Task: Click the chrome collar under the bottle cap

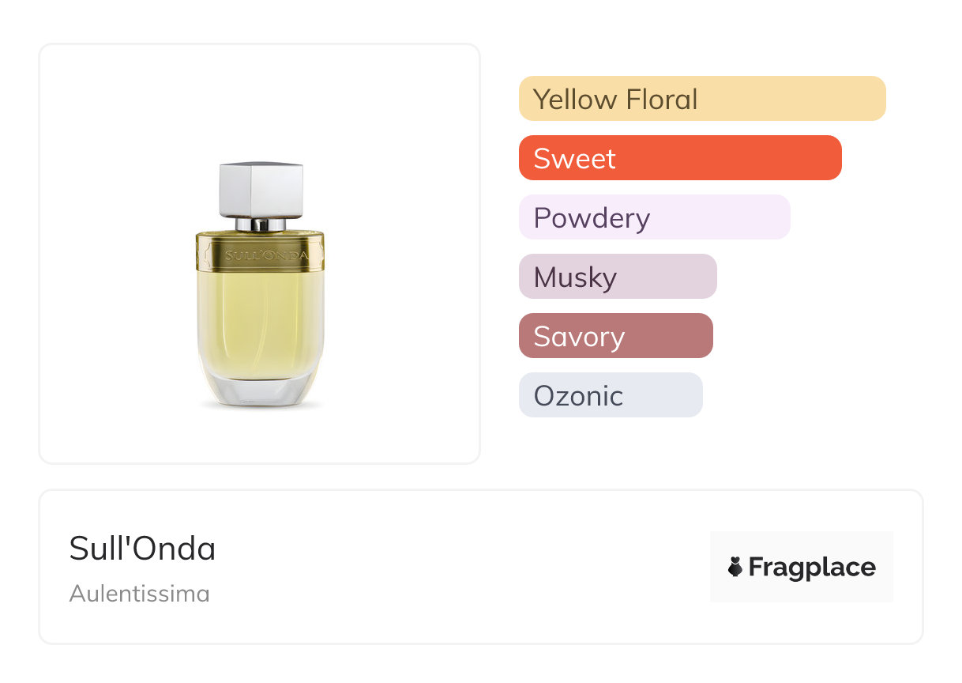Action: [x=261, y=225]
